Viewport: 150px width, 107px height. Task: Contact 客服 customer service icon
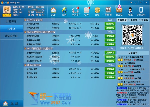[x=130, y=11]
